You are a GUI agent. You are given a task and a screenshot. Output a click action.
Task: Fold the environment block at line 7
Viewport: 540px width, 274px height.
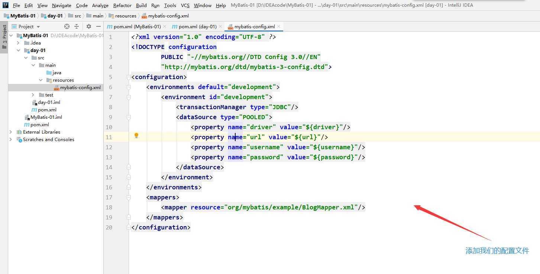coord(129,97)
